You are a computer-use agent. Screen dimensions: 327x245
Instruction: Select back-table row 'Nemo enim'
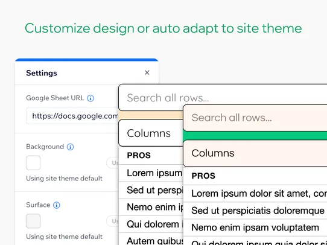pos(151,207)
